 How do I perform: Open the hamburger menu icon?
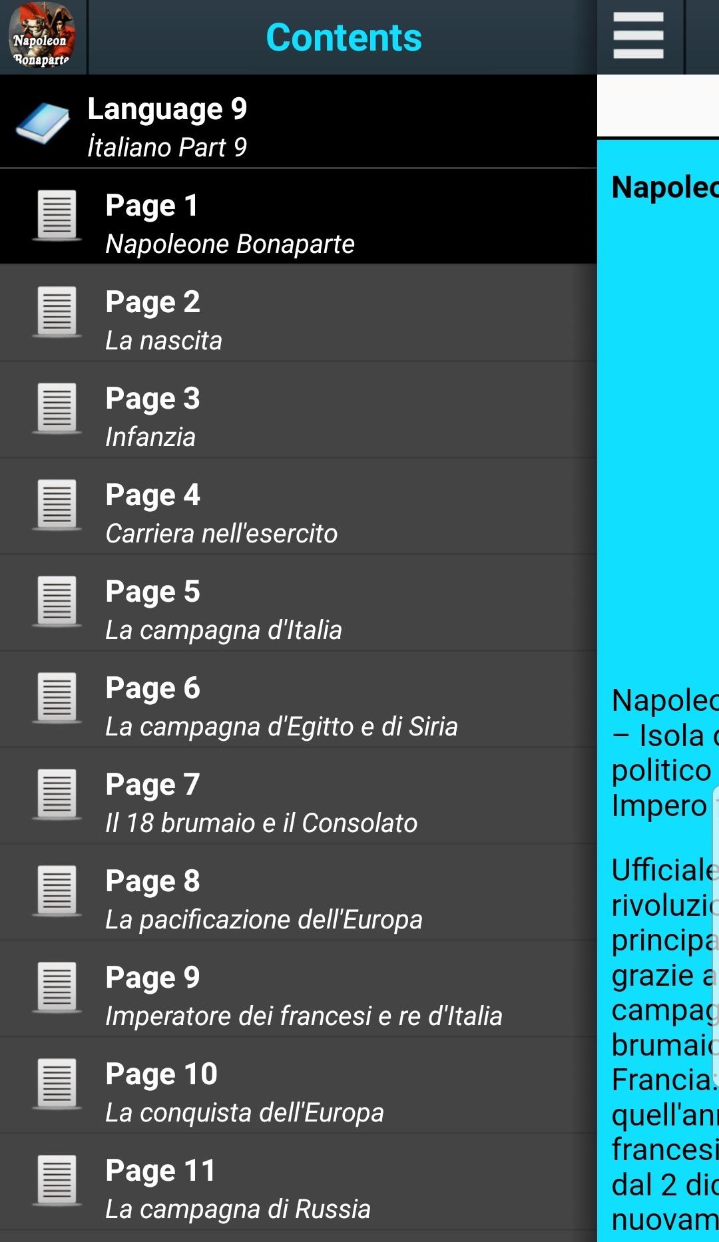pyautogui.click(x=638, y=36)
